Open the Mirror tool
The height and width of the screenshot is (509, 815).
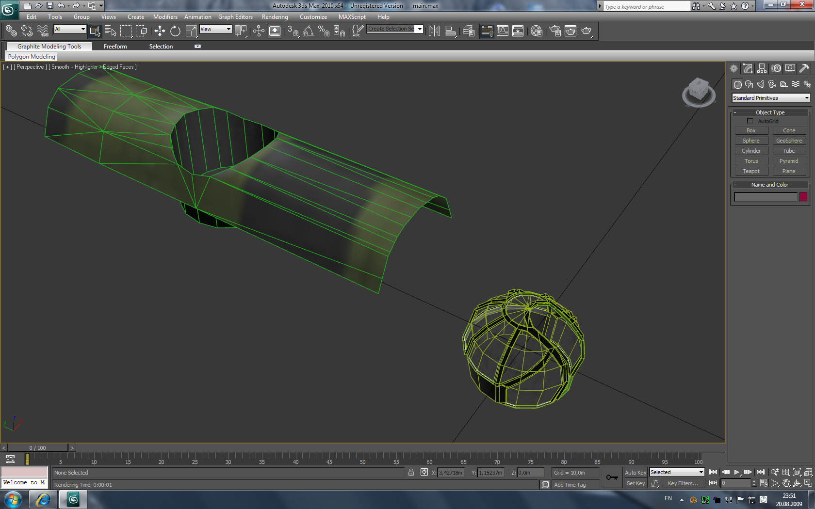coord(434,31)
